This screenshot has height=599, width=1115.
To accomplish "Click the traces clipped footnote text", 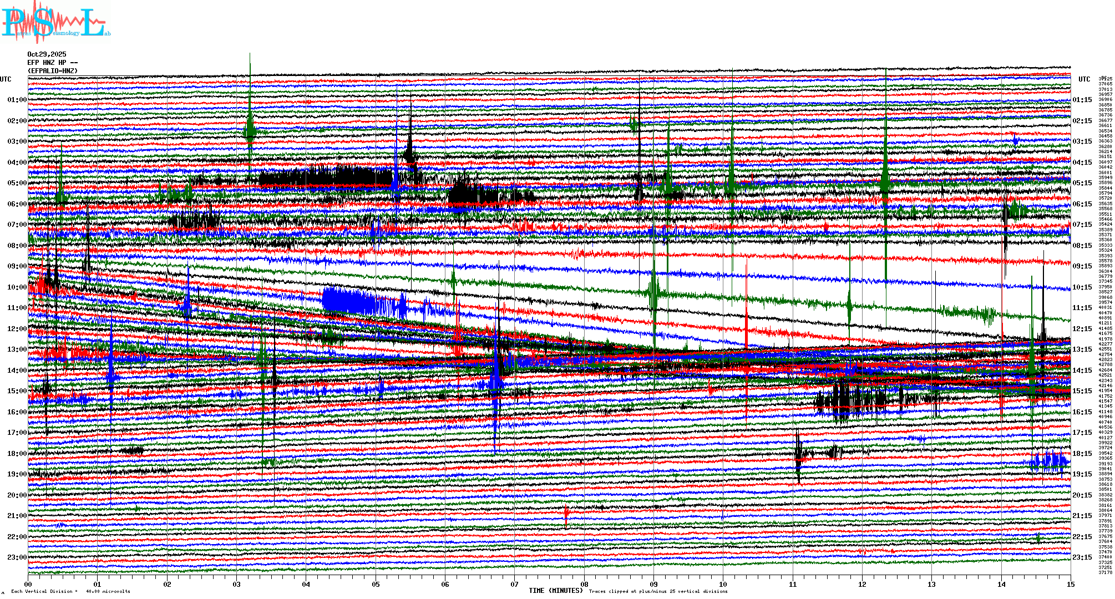I will [658, 591].
